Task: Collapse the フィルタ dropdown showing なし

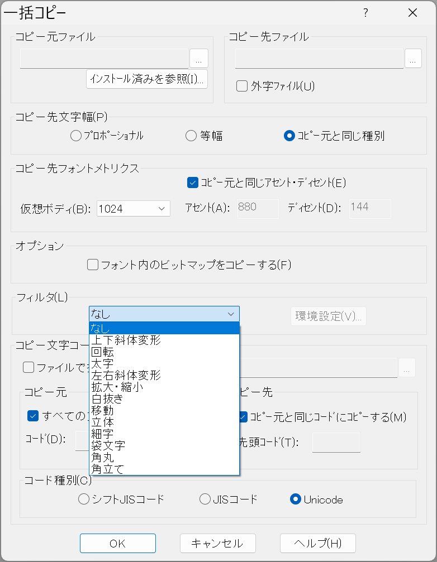Action: point(164,314)
